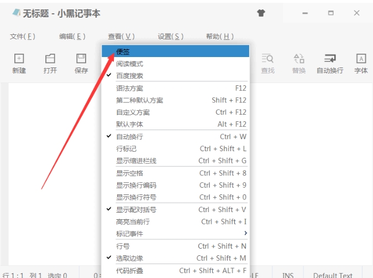The width and height of the screenshot is (373, 278).
Task: Toggle the 自动换行 Ctrl+W menu option
Action: point(176,137)
